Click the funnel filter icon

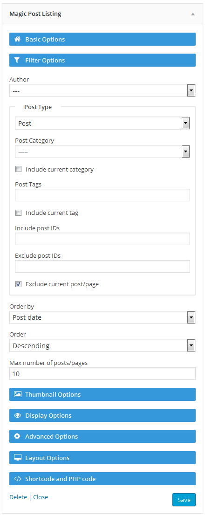[x=17, y=60]
